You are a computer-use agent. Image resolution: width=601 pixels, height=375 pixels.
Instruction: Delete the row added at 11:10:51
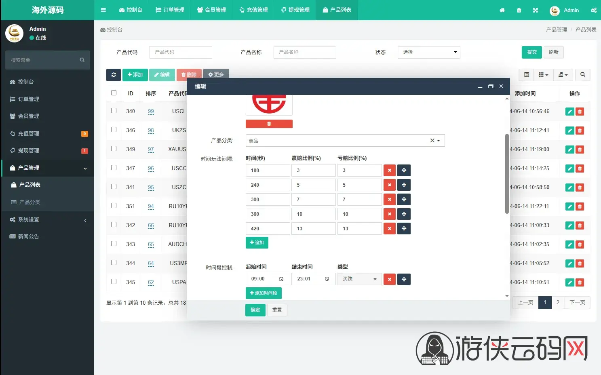(580, 282)
